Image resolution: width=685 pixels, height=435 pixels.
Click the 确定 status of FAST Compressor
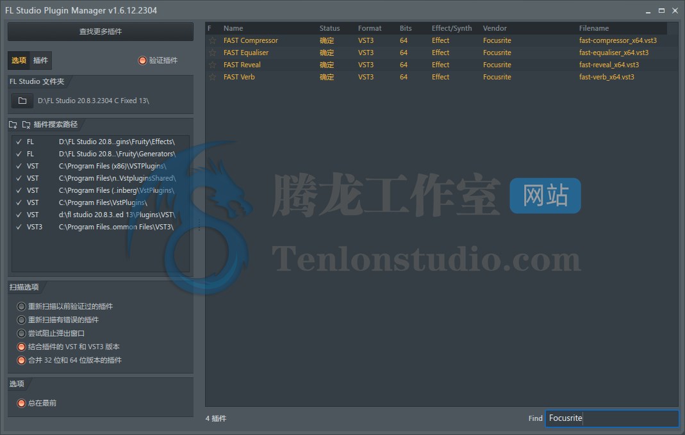point(326,40)
